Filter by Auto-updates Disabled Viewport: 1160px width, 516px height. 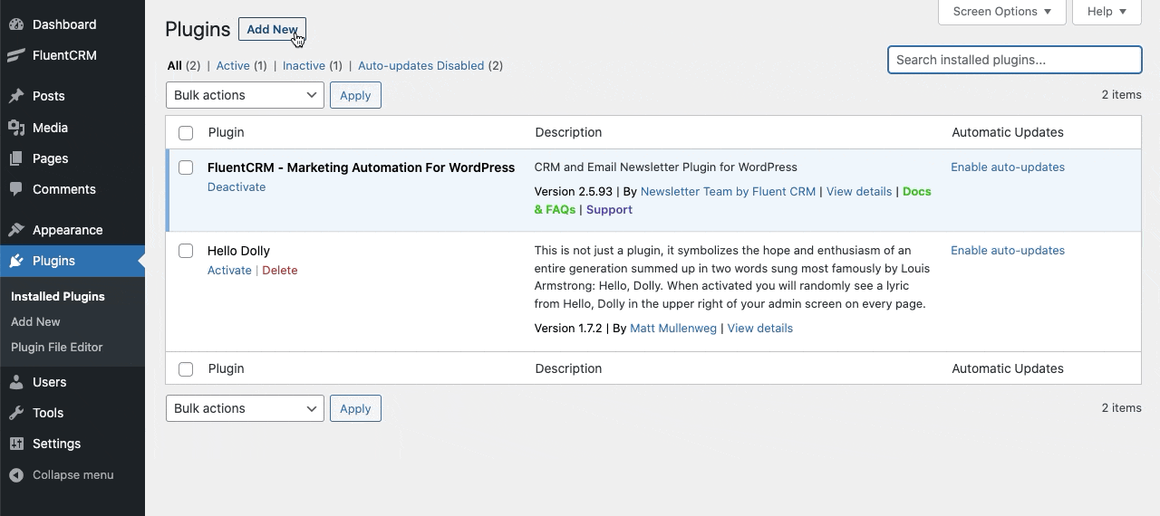pos(421,65)
